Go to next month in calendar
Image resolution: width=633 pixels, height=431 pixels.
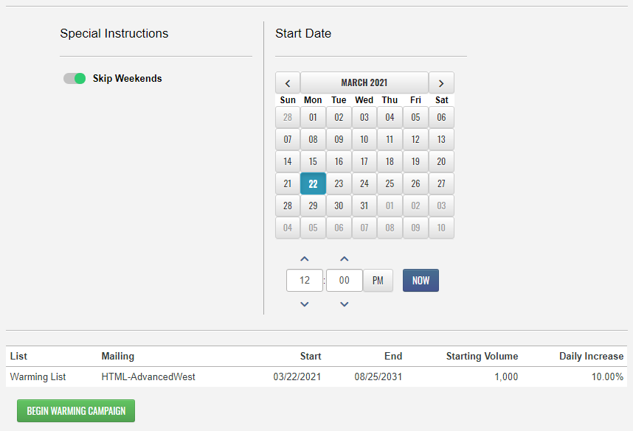[x=441, y=83]
